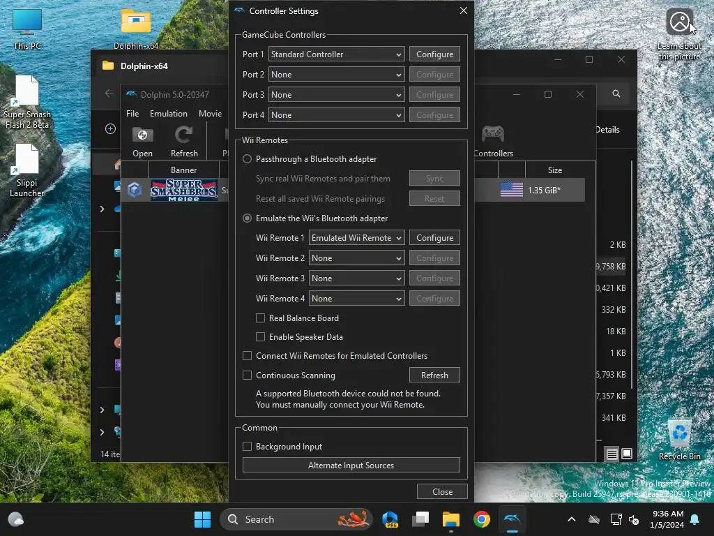Open the Dolphin-x64 desktop folder icon
Image resolution: width=714 pixels, height=536 pixels.
point(136,28)
